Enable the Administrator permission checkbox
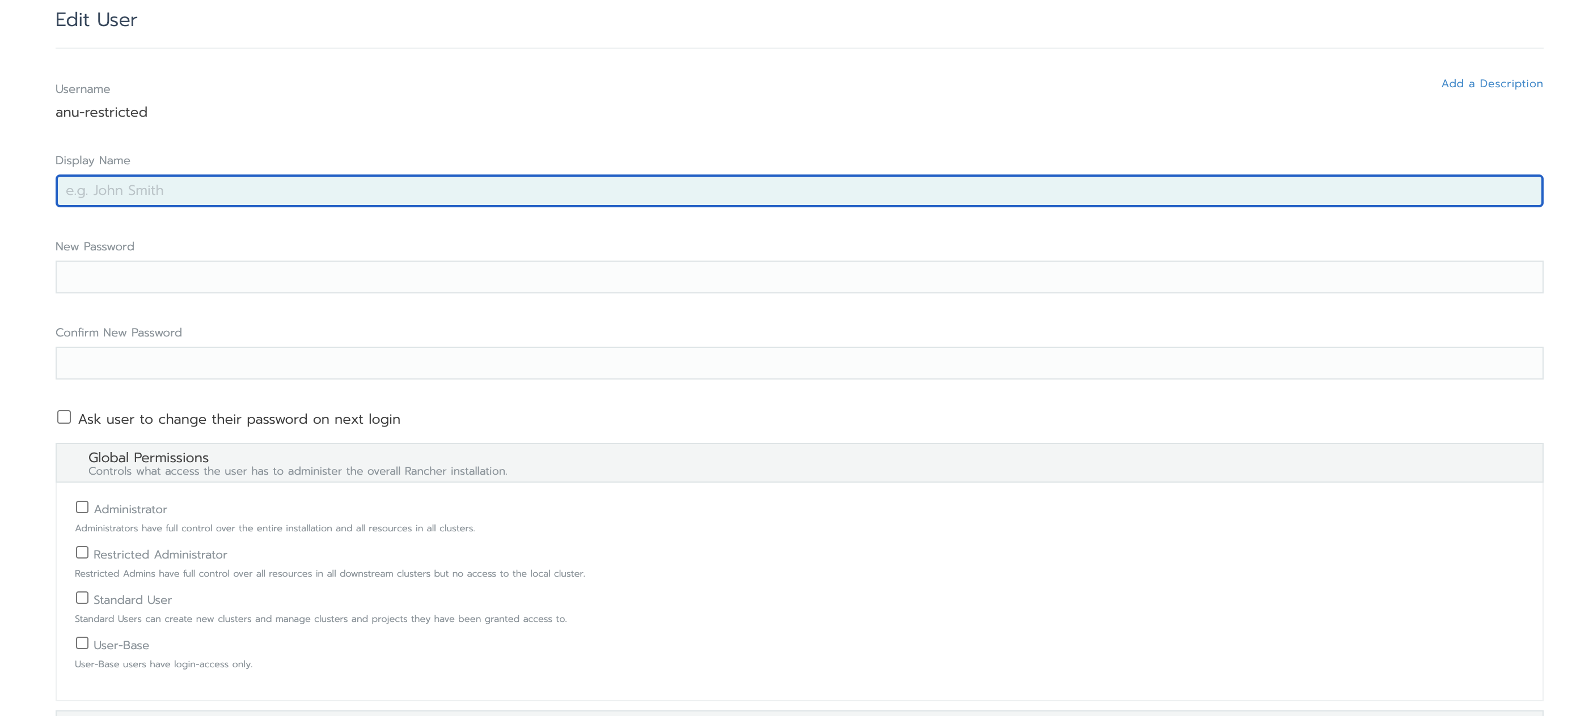This screenshot has width=1589, height=716. click(x=82, y=506)
